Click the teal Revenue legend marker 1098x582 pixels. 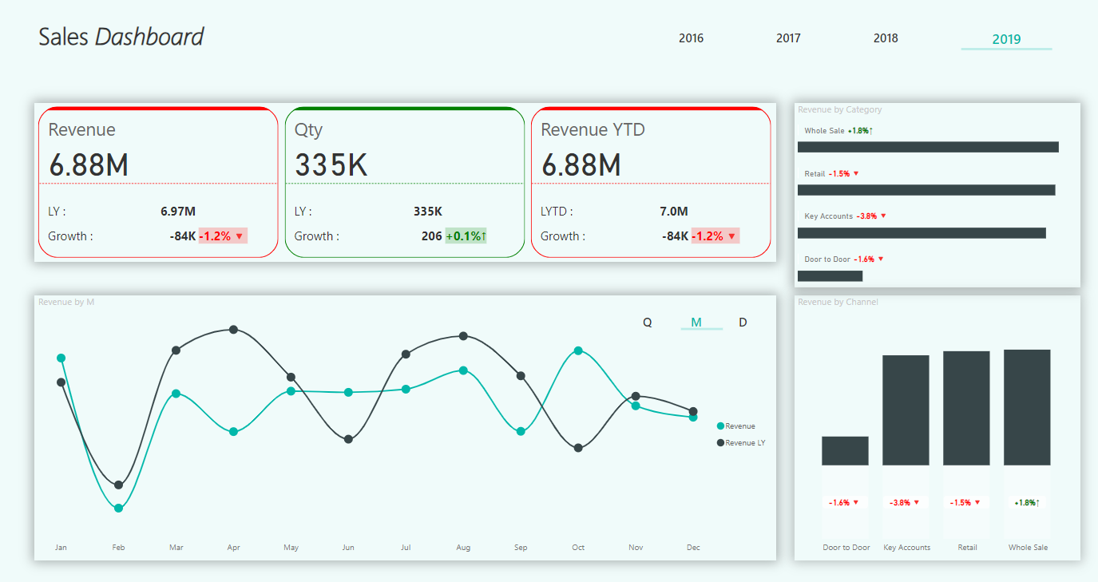tap(720, 426)
